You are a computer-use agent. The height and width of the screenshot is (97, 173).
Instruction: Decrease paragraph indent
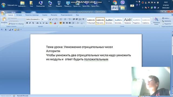pyautogui.click(x=74, y=19)
